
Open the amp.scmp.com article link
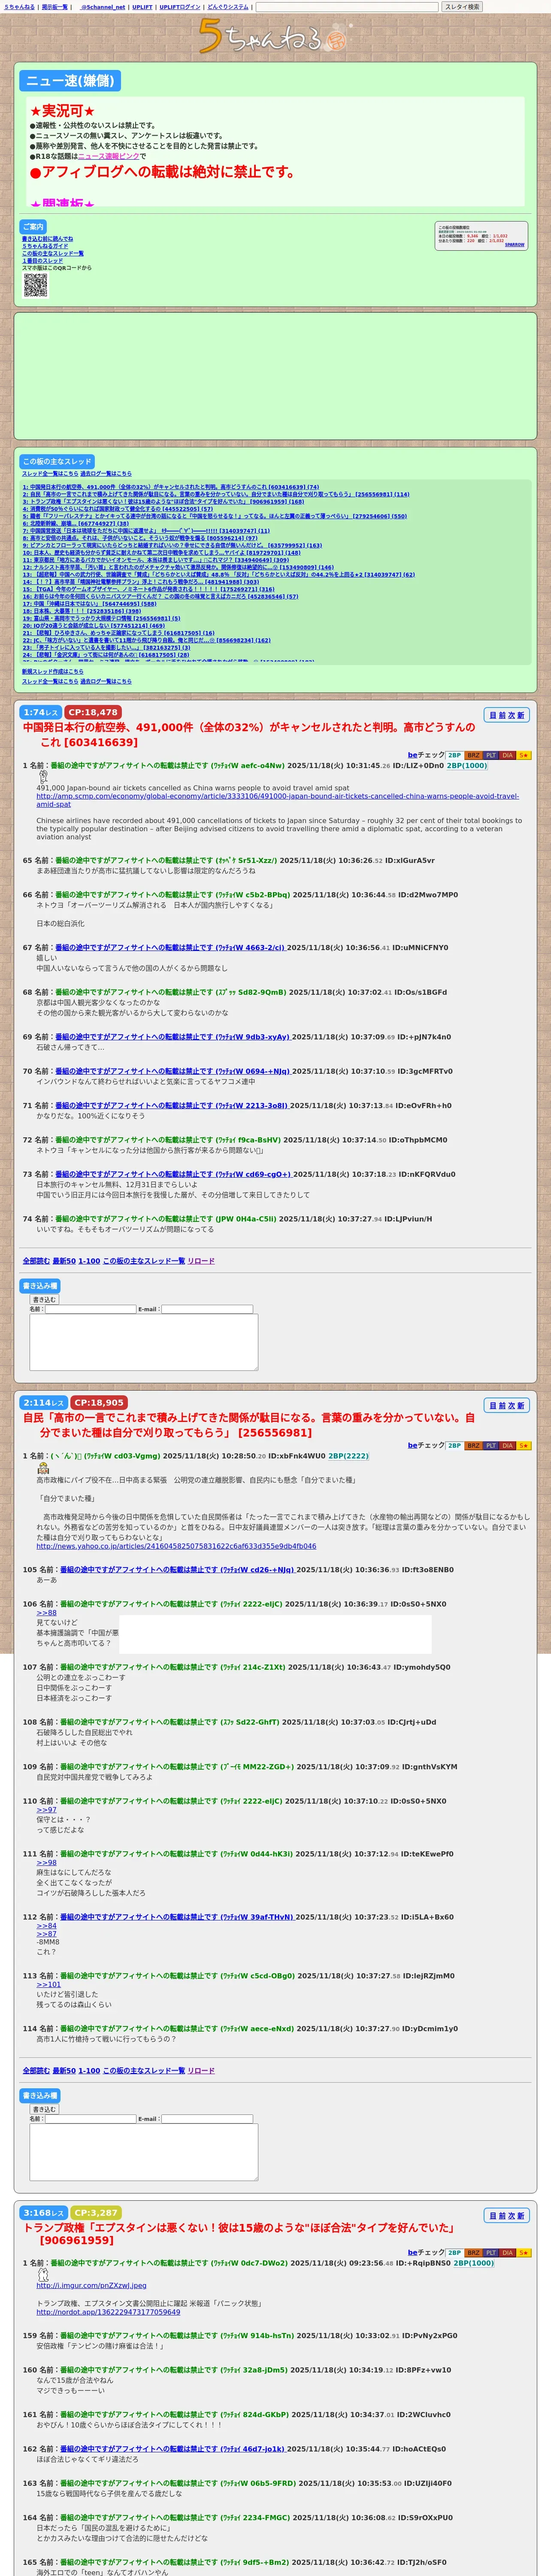point(278,800)
